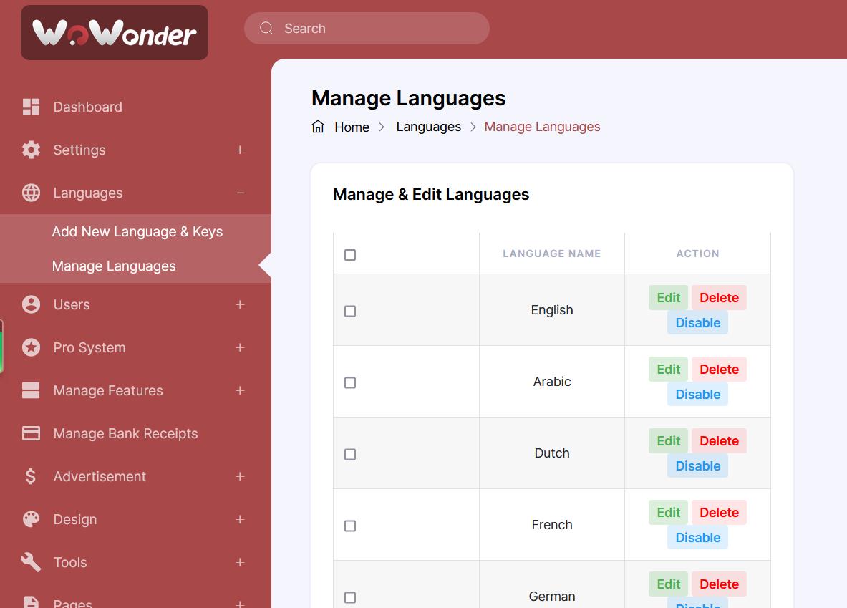Click the Dashboard grid icon
The image size is (847, 608).
(x=31, y=107)
